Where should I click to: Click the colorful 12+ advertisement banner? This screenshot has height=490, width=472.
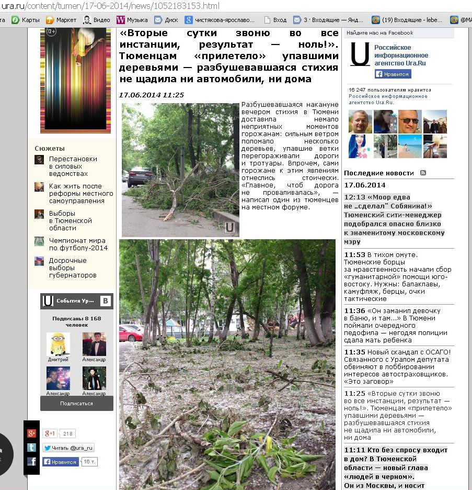click(75, 80)
